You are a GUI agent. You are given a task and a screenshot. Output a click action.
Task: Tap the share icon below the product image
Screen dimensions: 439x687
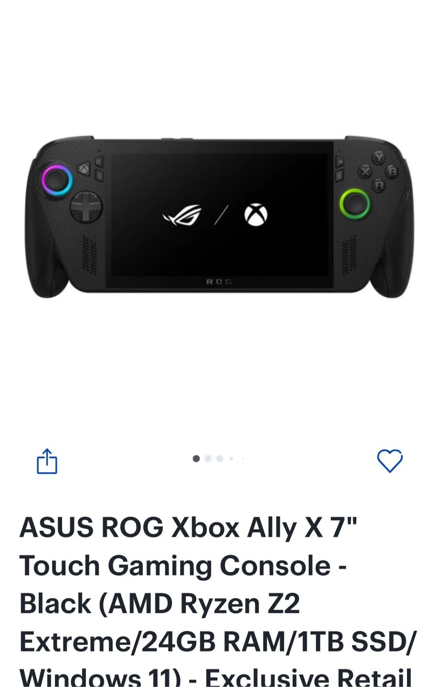pos(47,461)
